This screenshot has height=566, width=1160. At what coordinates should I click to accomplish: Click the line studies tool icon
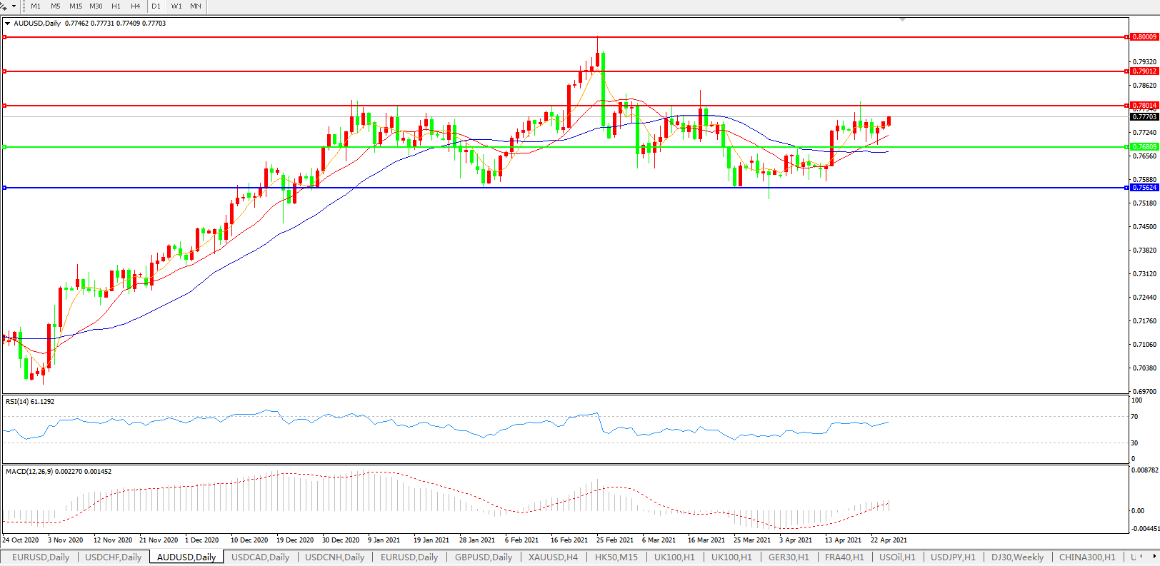[x=4, y=6]
